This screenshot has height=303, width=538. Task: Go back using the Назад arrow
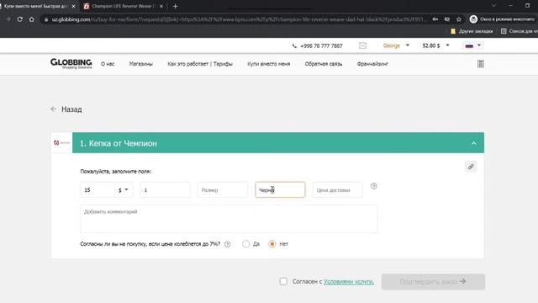[x=53, y=109]
